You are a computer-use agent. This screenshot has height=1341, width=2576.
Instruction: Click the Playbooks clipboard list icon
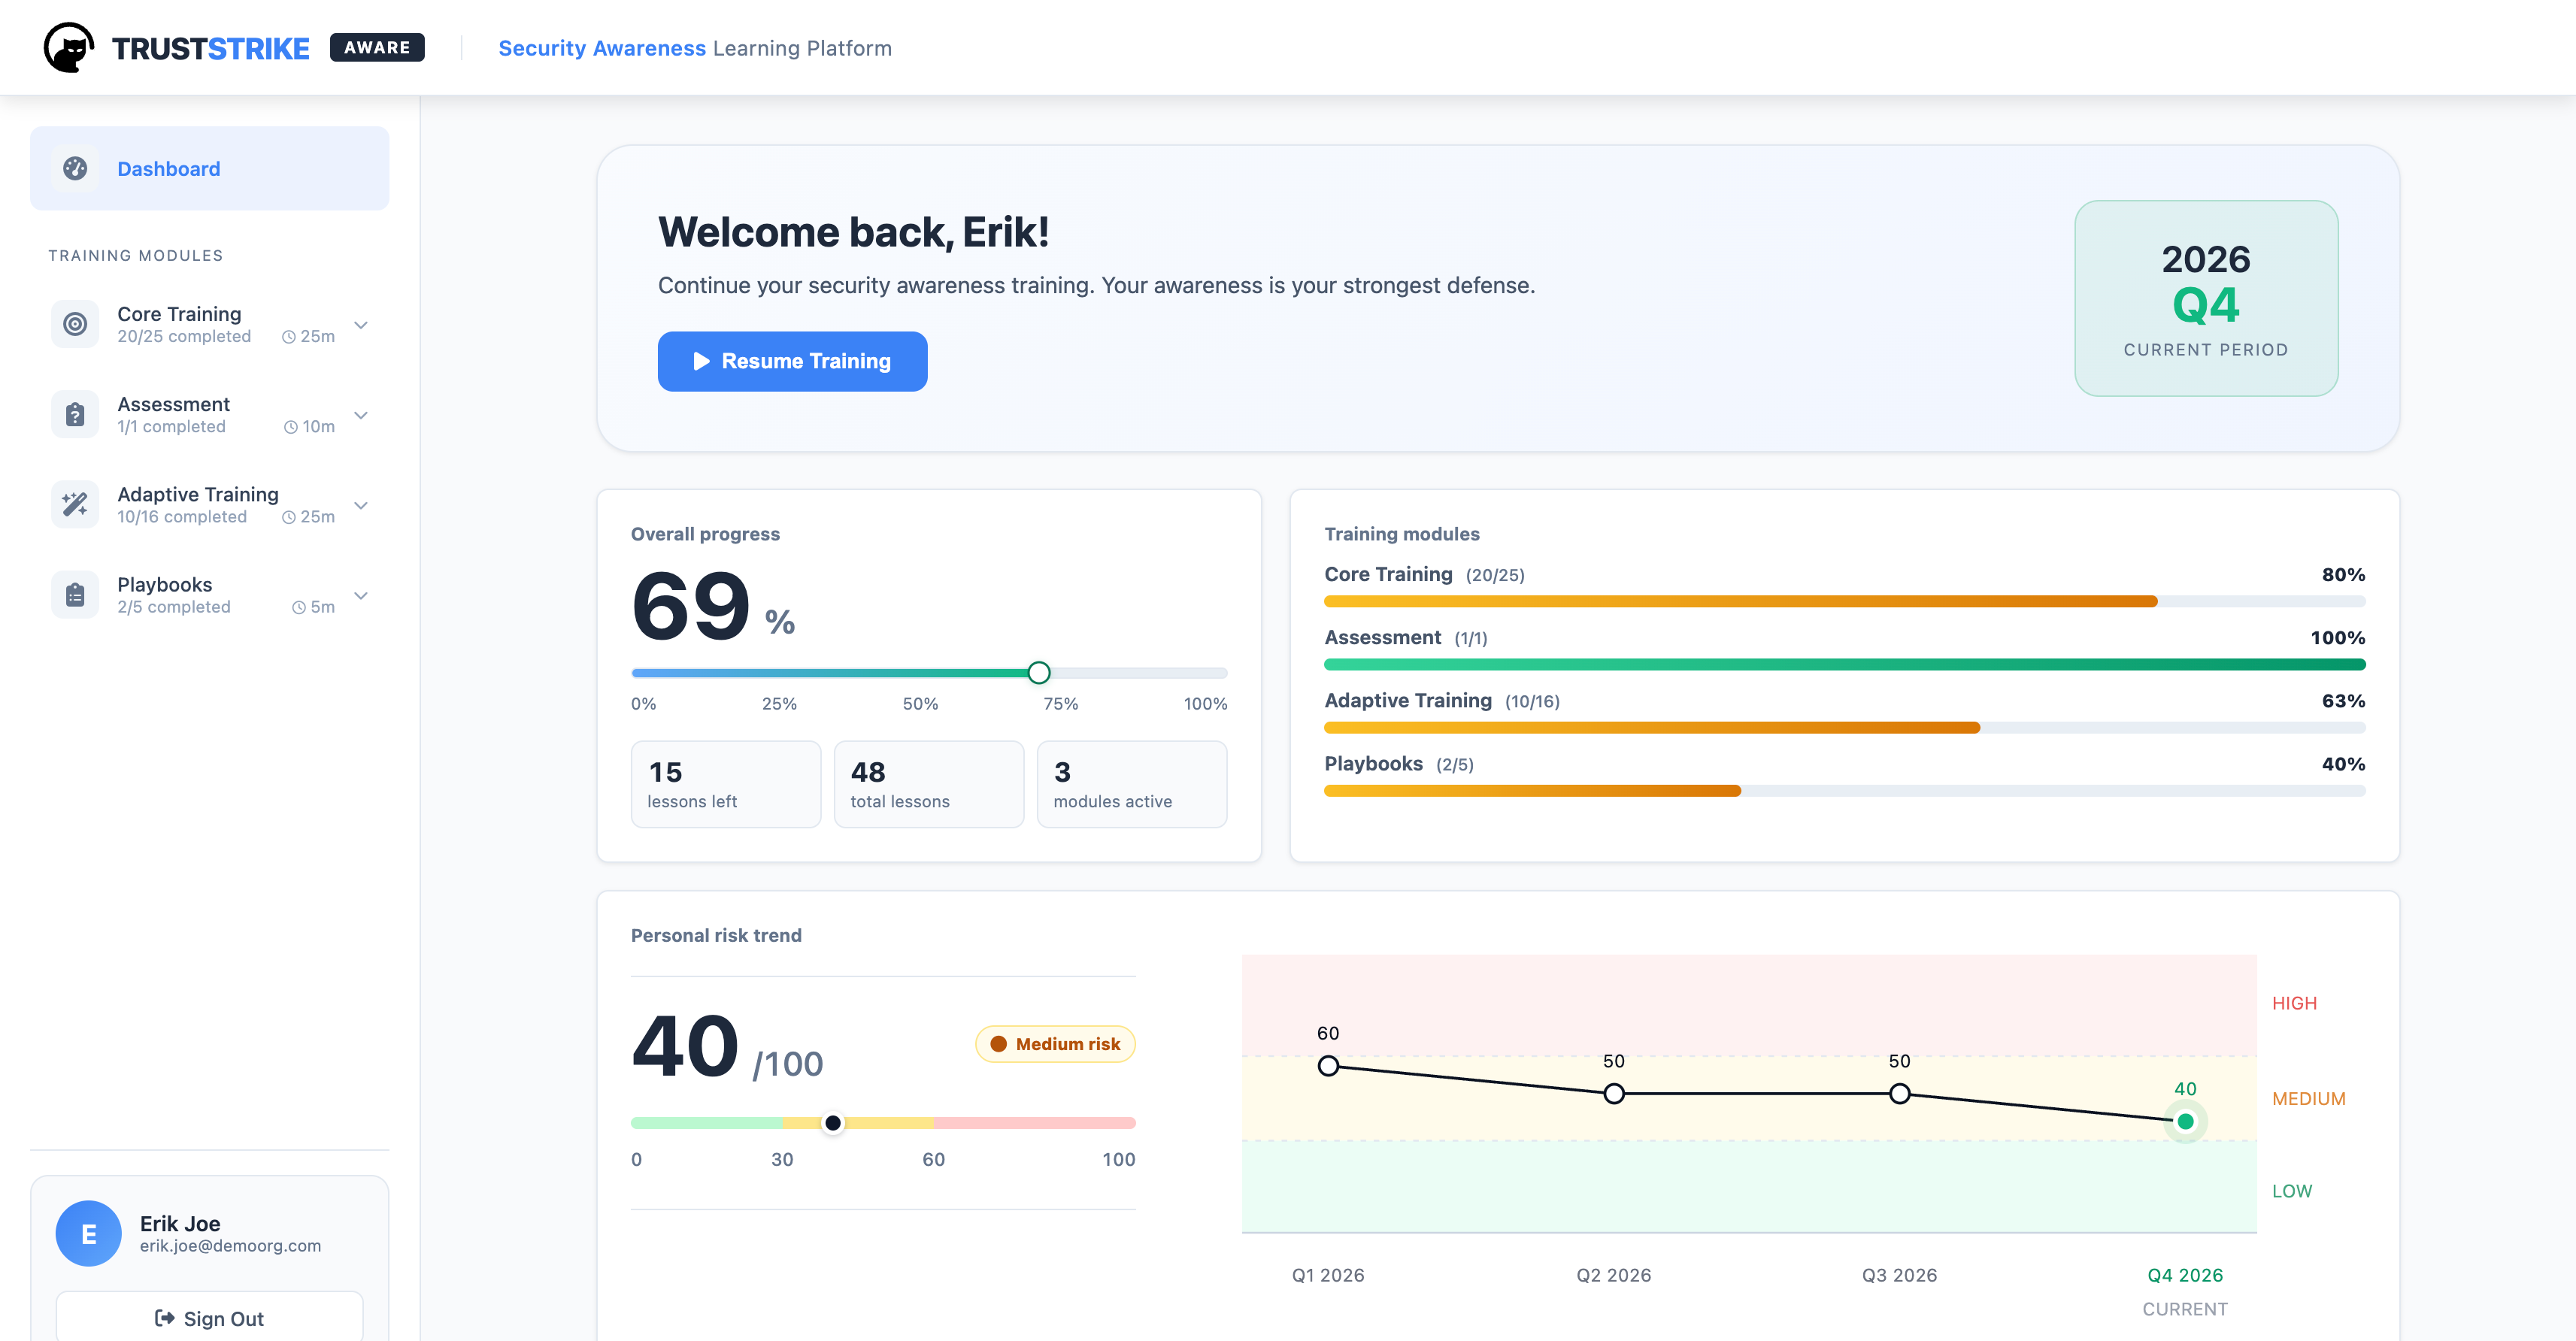[x=75, y=594]
